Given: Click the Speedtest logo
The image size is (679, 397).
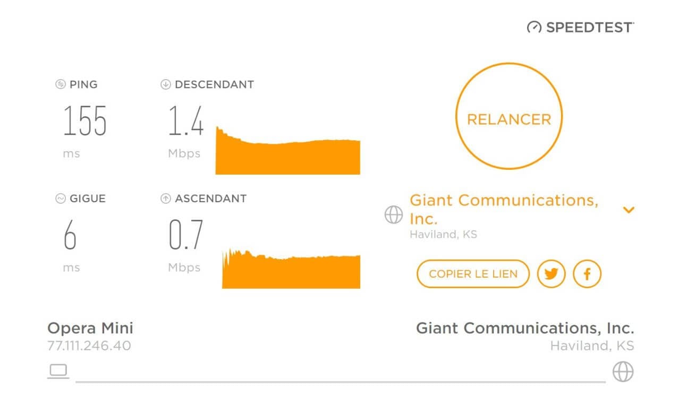Looking at the screenshot, I should [x=580, y=27].
